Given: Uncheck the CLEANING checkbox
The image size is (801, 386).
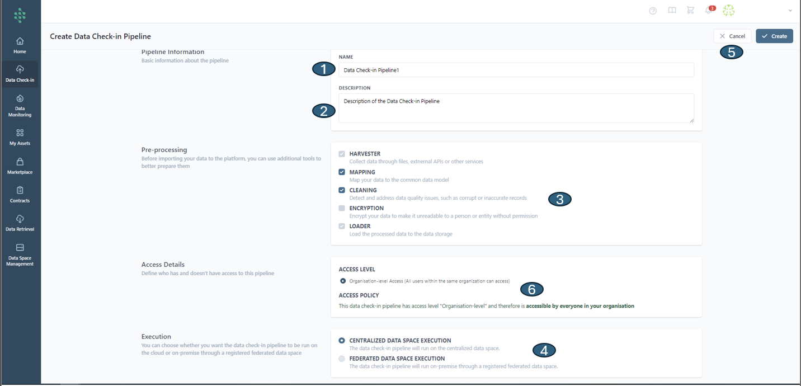Looking at the screenshot, I should pos(342,190).
